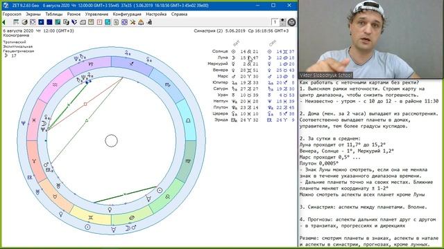Click the Плутон row label
Viewport: 444px width, 249px height.
pyautogui.click(x=221, y=107)
